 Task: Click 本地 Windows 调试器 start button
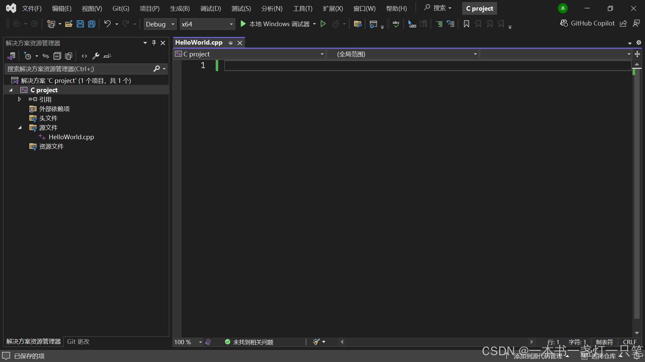coord(275,24)
